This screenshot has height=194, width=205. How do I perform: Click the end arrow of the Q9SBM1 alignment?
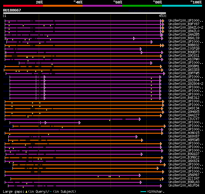(161, 67)
